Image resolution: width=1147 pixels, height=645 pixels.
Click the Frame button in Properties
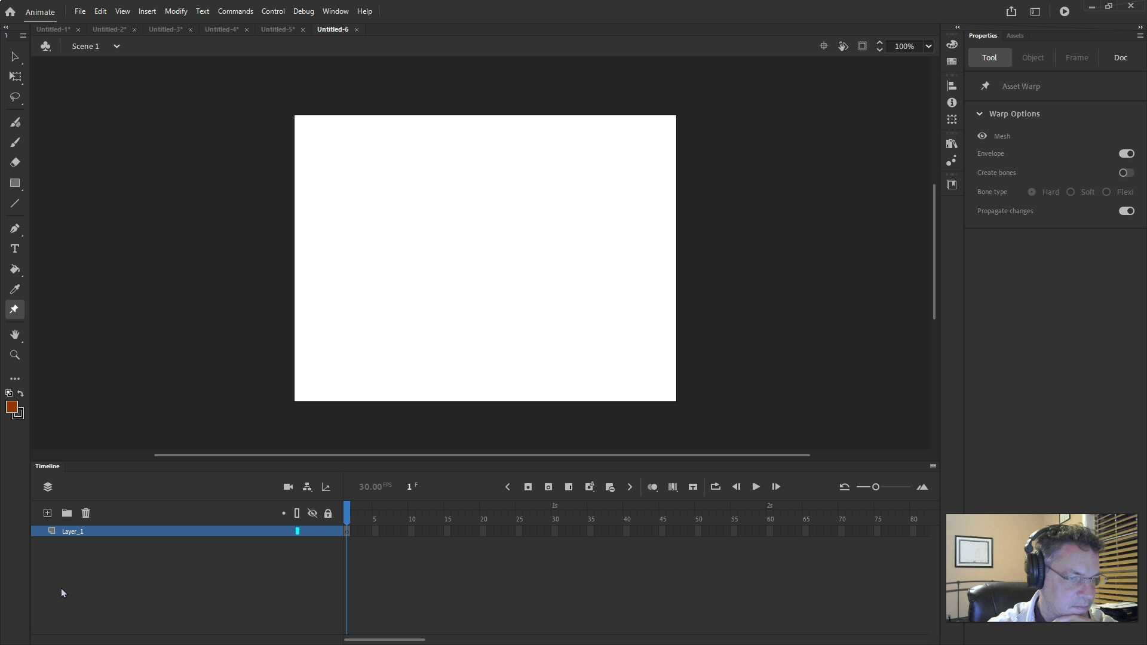(x=1077, y=57)
